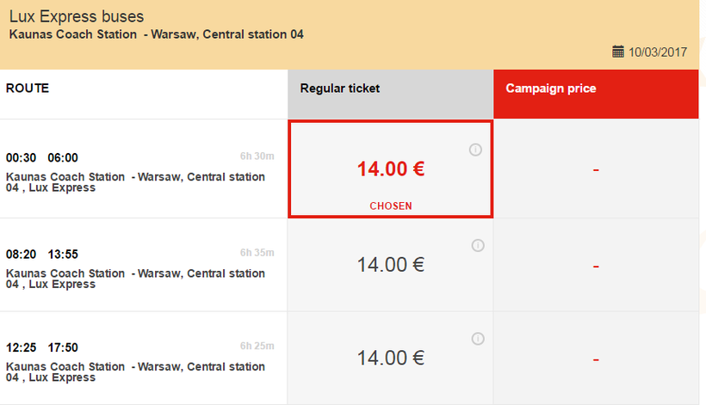
Task: Click the campaign price cell for 12:25 trip
Action: [595, 359]
